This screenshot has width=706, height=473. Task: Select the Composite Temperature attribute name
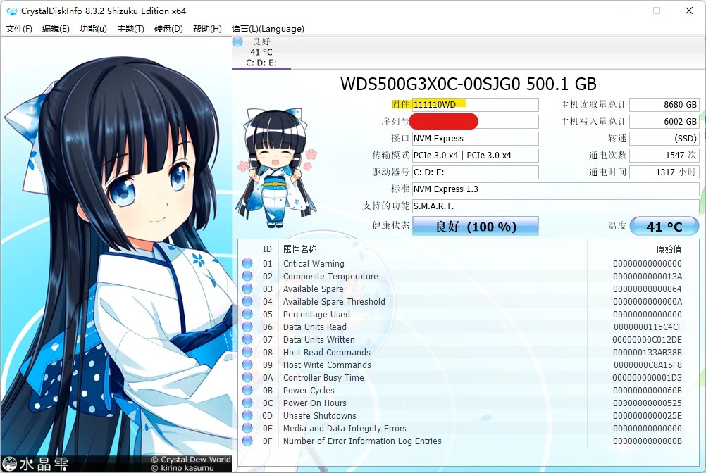(330, 276)
